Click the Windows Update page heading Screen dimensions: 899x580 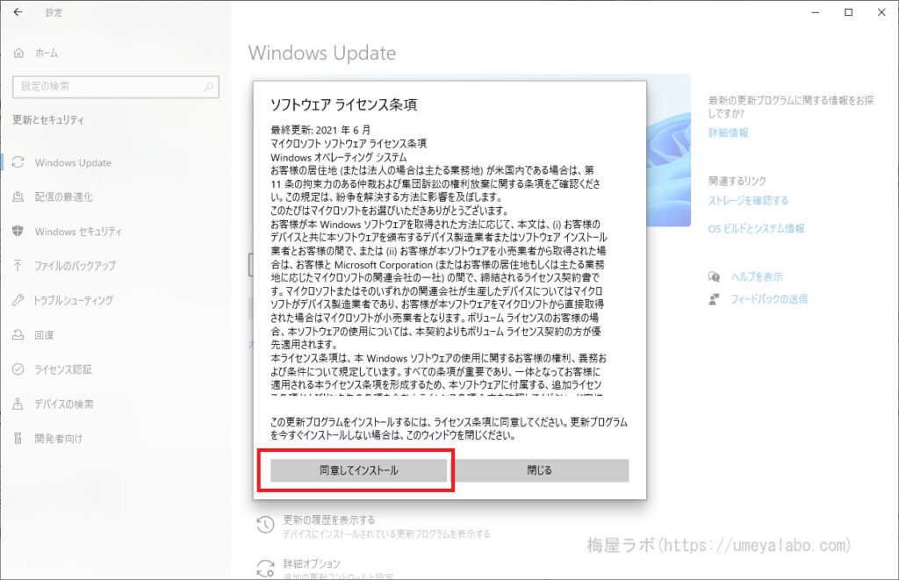point(322,53)
